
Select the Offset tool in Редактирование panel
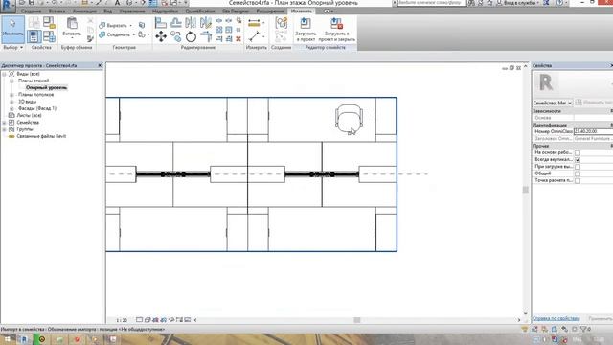pyautogui.click(x=176, y=23)
